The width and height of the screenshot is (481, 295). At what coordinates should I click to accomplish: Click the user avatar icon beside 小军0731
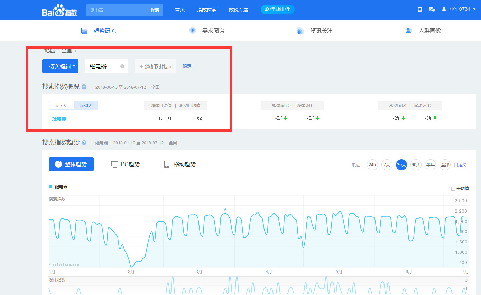tap(444, 9)
